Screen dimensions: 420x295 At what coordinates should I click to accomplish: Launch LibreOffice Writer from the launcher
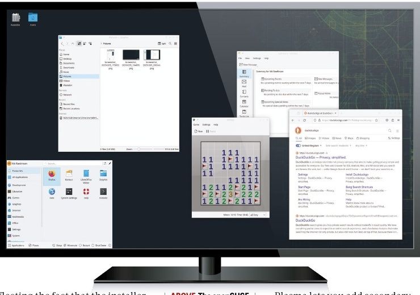pos(86,176)
